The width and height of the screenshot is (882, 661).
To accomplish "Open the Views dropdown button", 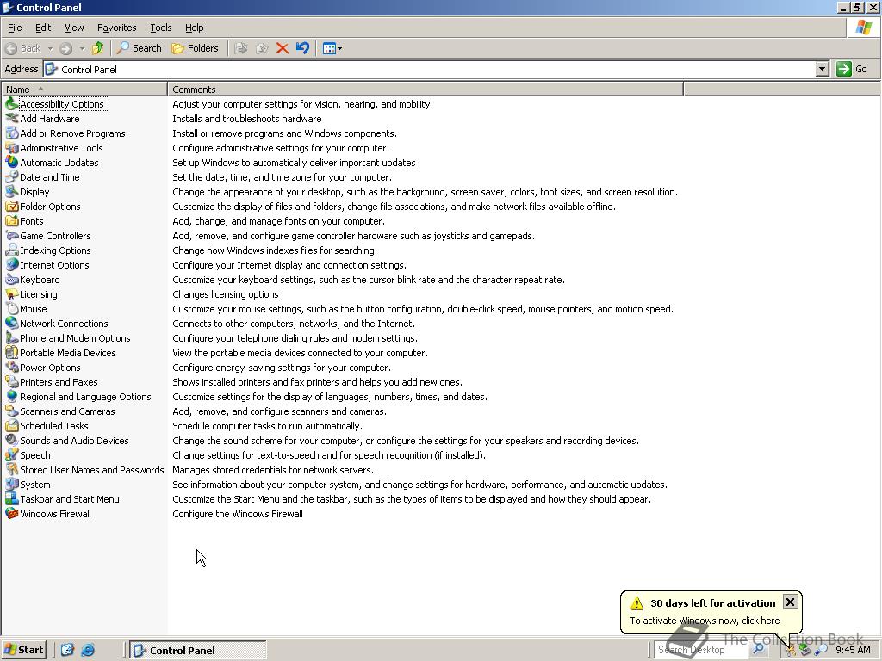I will pos(332,48).
